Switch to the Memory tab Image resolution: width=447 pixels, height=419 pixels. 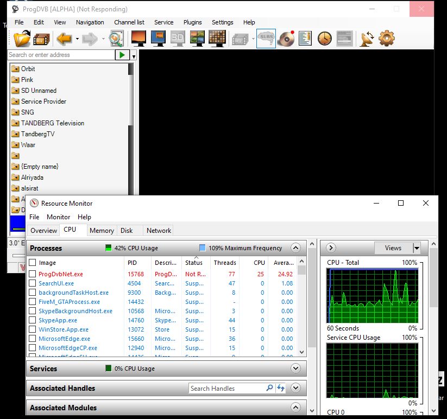pyautogui.click(x=102, y=230)
